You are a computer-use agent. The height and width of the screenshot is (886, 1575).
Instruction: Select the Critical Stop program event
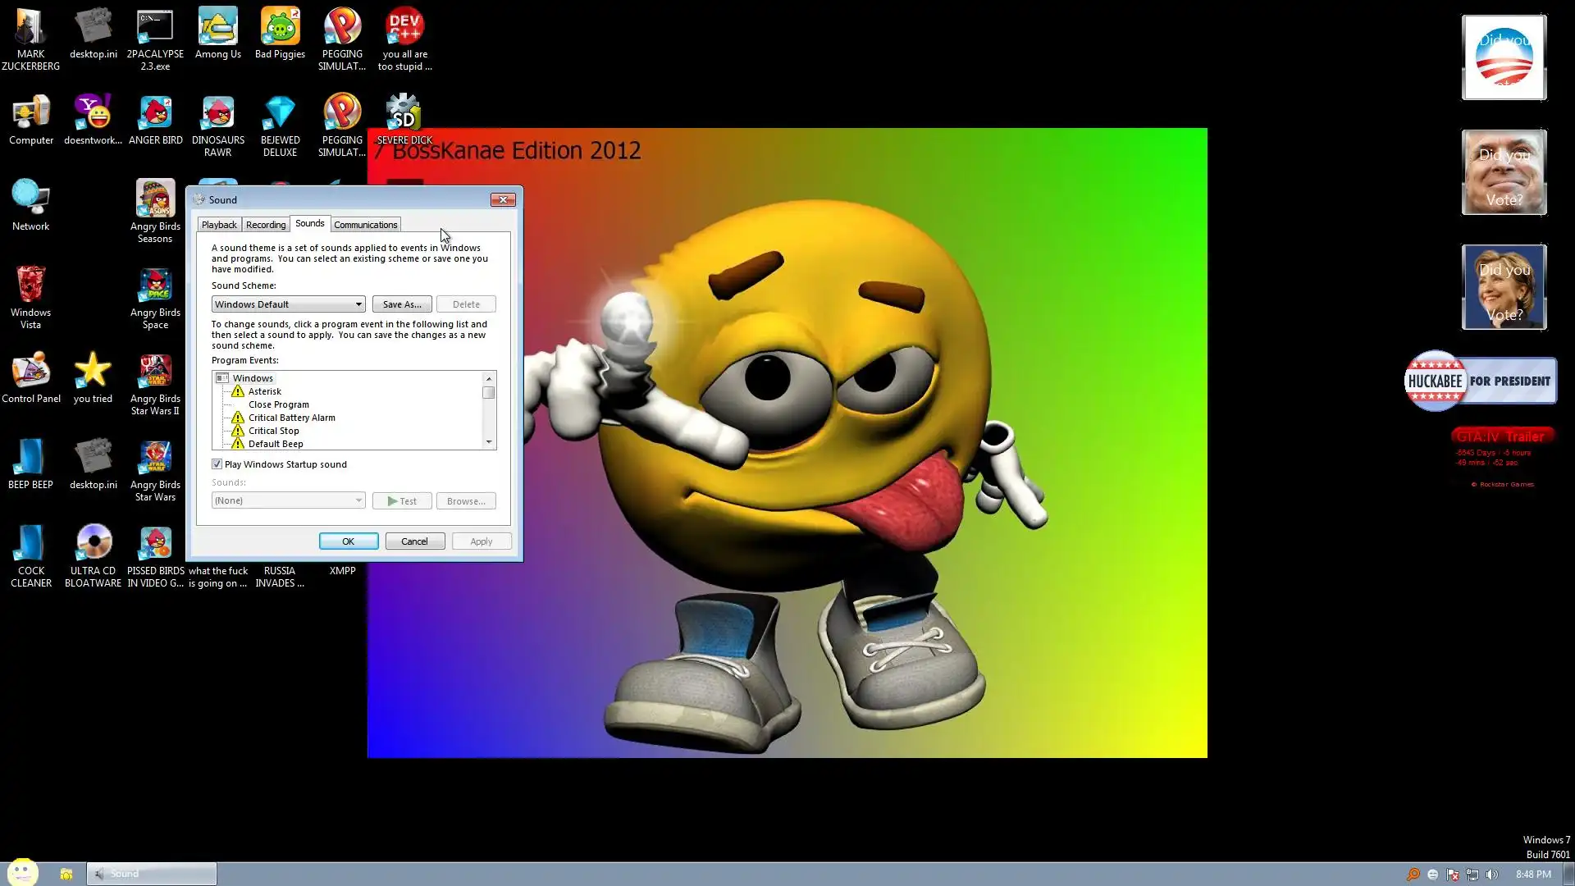point(274,431)
